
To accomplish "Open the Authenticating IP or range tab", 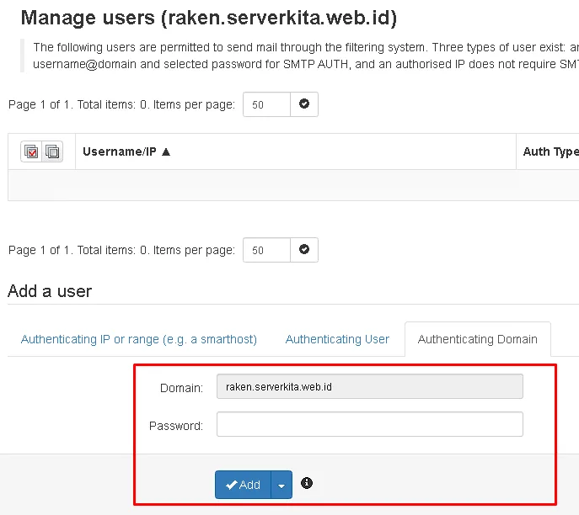I will pos(139,339).
